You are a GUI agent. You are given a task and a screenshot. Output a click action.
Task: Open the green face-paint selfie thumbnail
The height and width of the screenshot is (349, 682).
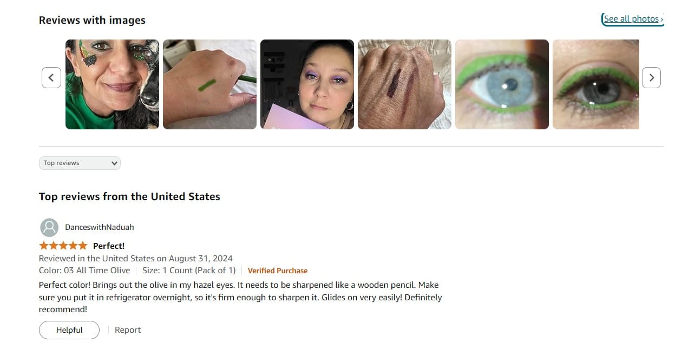[x=112, y=84]
